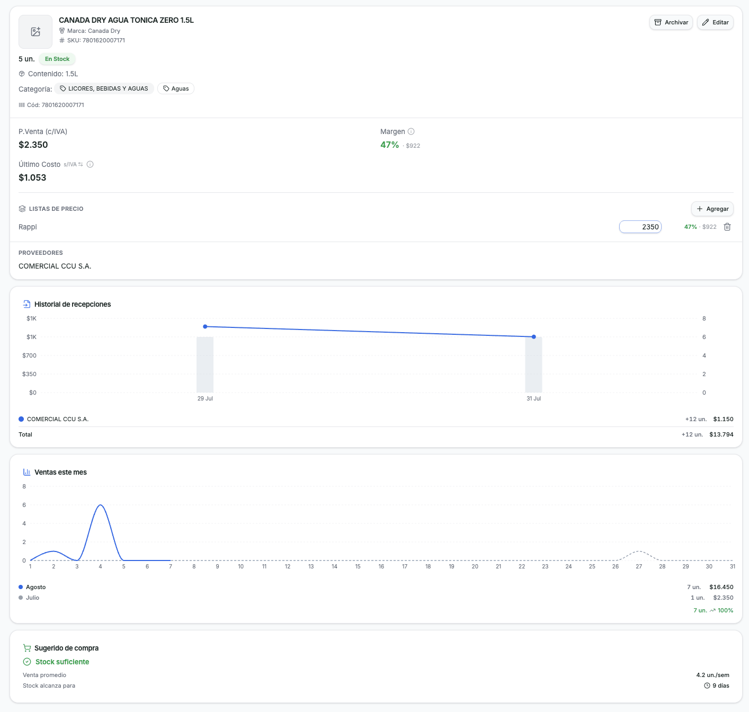Click the Stock suficiente check circle icon
This screenshot has width=749, height=712.
(x=27, y=662)
